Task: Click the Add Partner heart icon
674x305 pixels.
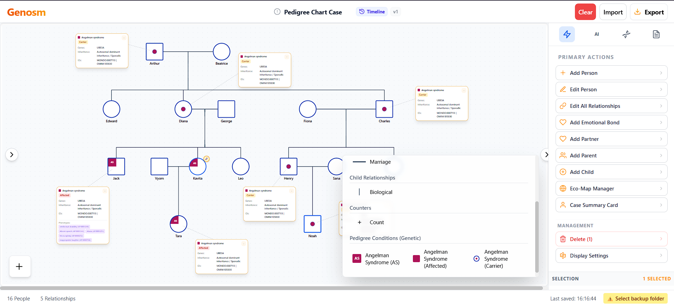Action: (x=563, y=139)
